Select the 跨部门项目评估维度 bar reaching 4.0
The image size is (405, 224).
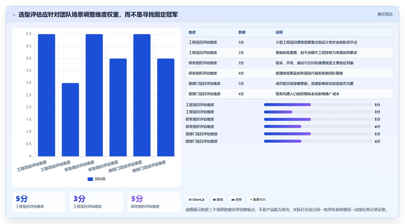coord(166,107)
